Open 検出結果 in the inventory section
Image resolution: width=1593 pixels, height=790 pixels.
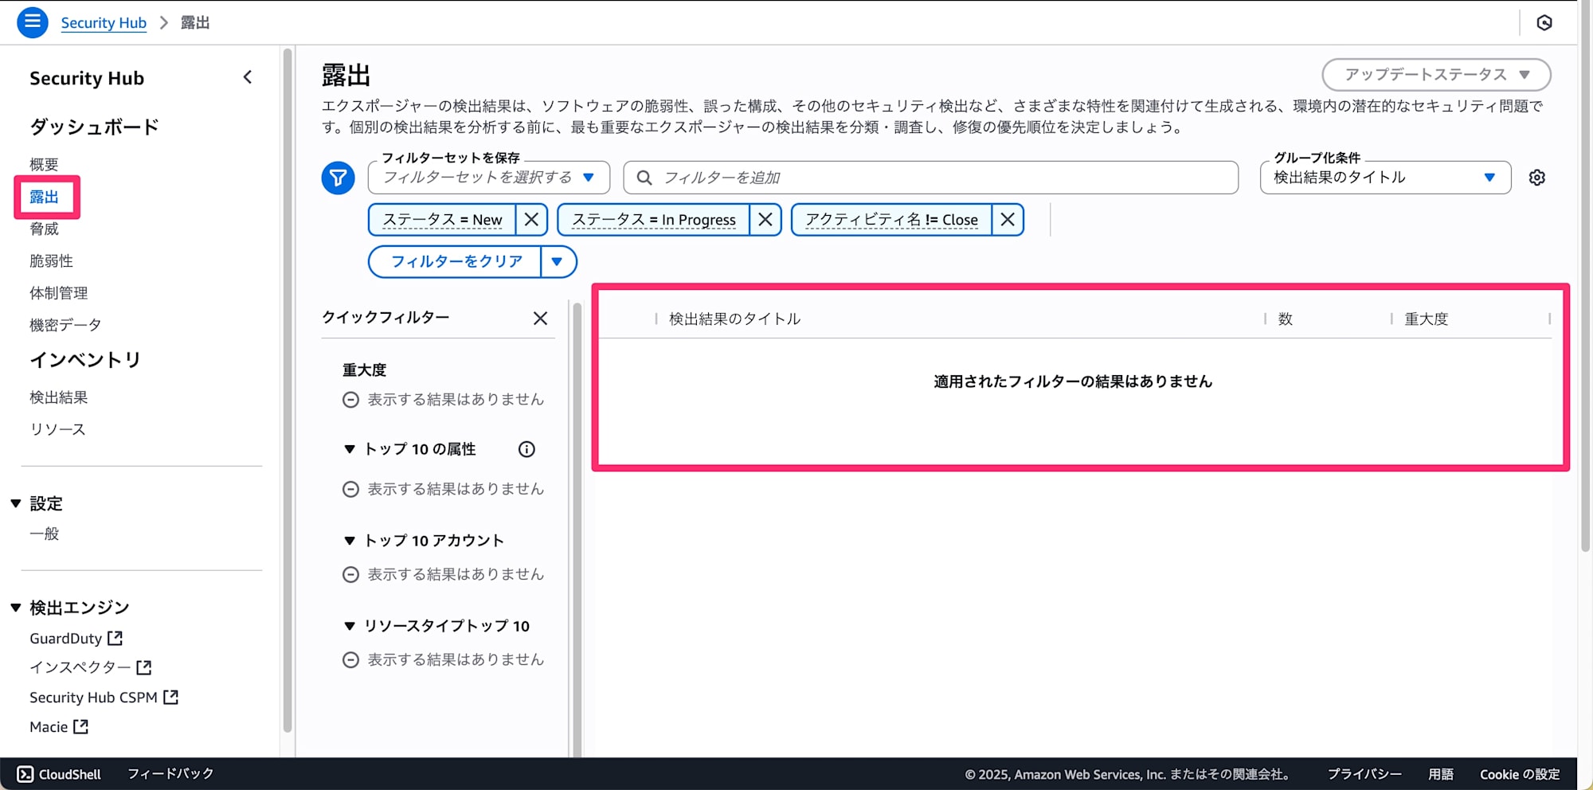tap(58, 397)
